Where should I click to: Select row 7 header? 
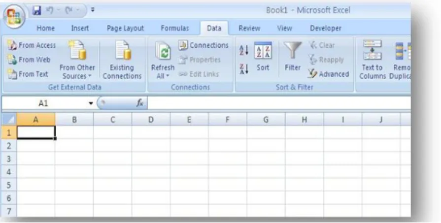pyautogui.click(x=9, y=211)
